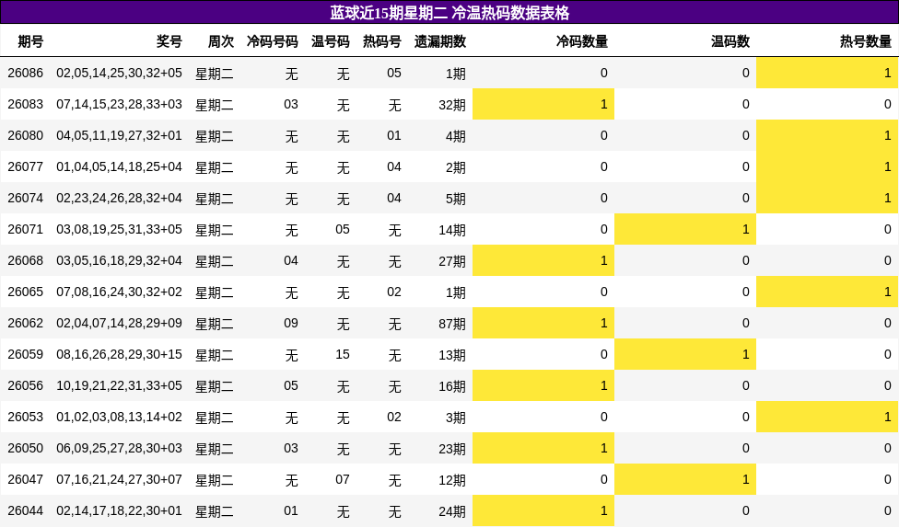
Task: Click the 热码号 column header
Action: tap(382, 41)
